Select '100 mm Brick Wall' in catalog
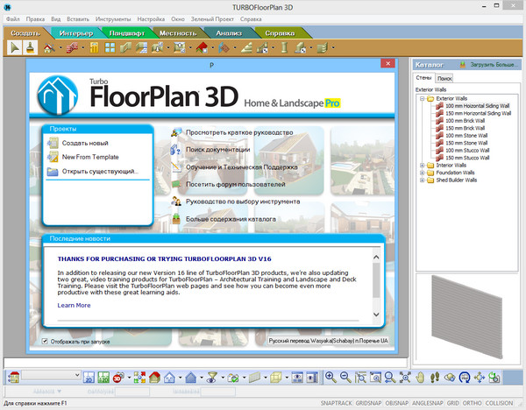The image size is (526, 410). (465, 121)
